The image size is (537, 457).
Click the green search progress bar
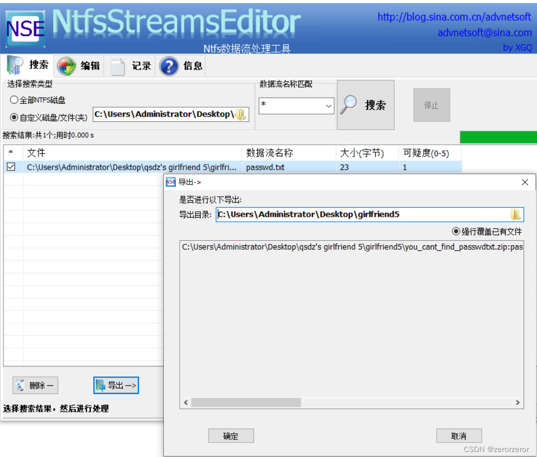[498, 137]
